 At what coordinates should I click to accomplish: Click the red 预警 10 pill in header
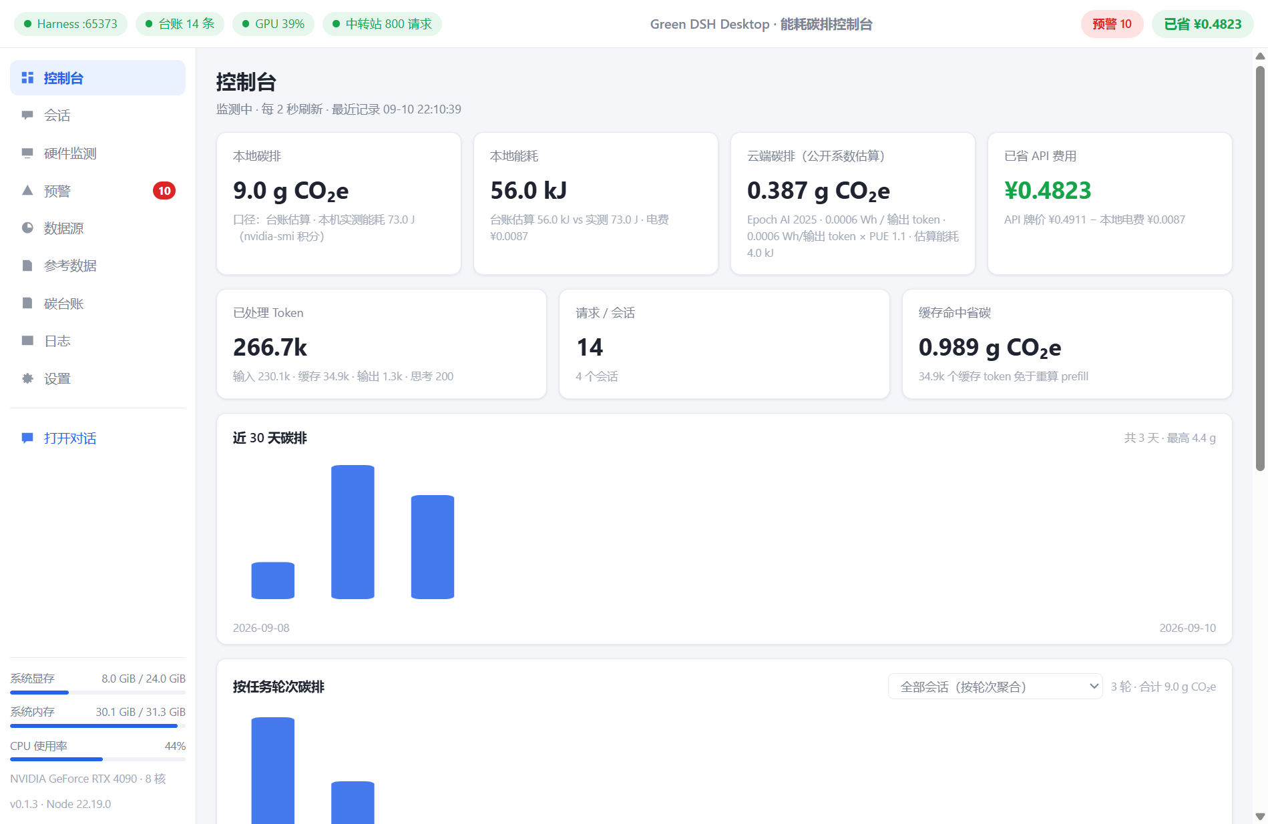coord(1112,24)
